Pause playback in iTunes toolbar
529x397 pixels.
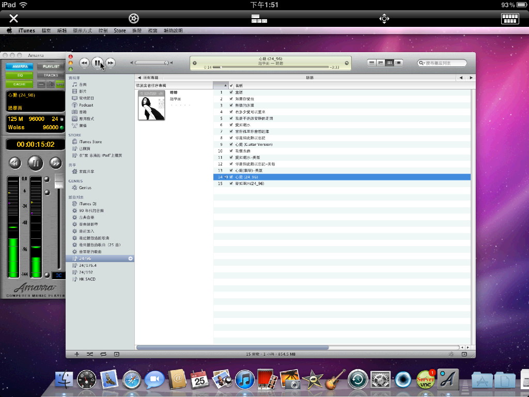[97, 63]
